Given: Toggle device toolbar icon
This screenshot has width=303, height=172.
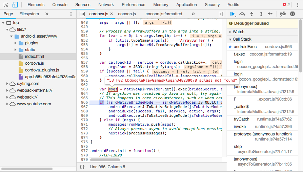Looking at the screenshot, I should tap(15, 5).
